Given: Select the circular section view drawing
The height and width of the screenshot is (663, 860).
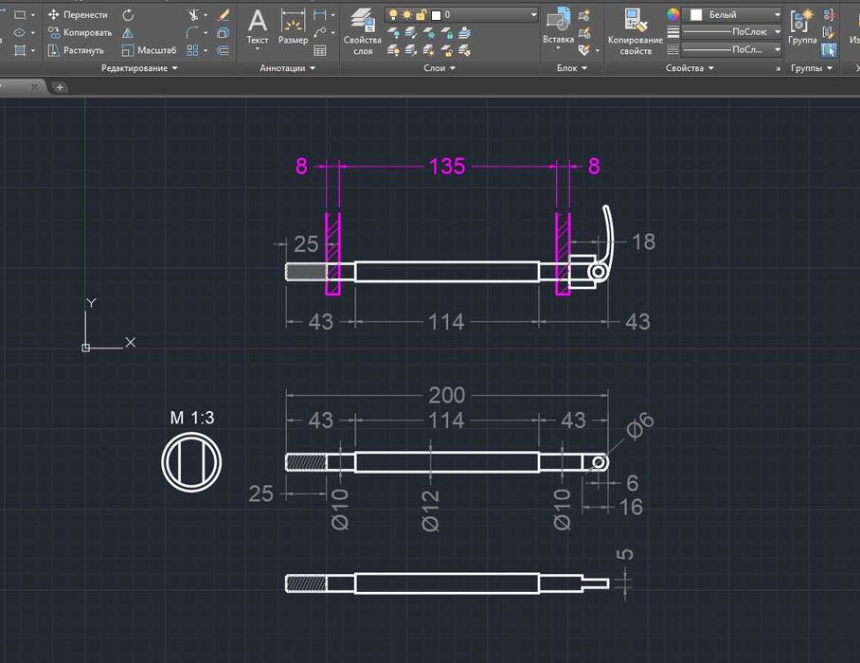Looking at the screenshot, I should pos(191,462).
